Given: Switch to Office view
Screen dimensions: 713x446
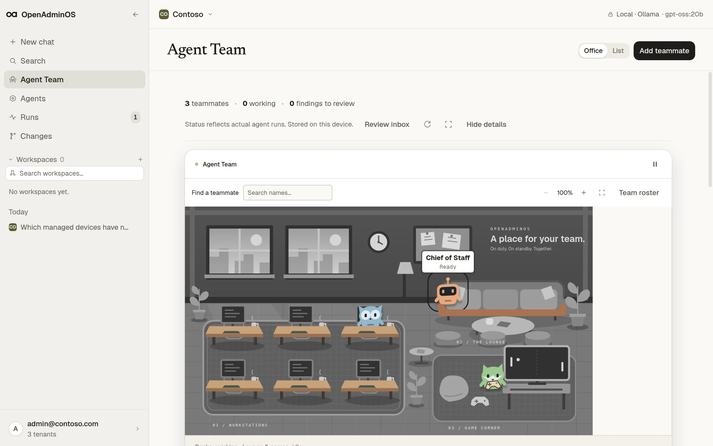Looking at the screenshot, I should [x=593, y=51].
